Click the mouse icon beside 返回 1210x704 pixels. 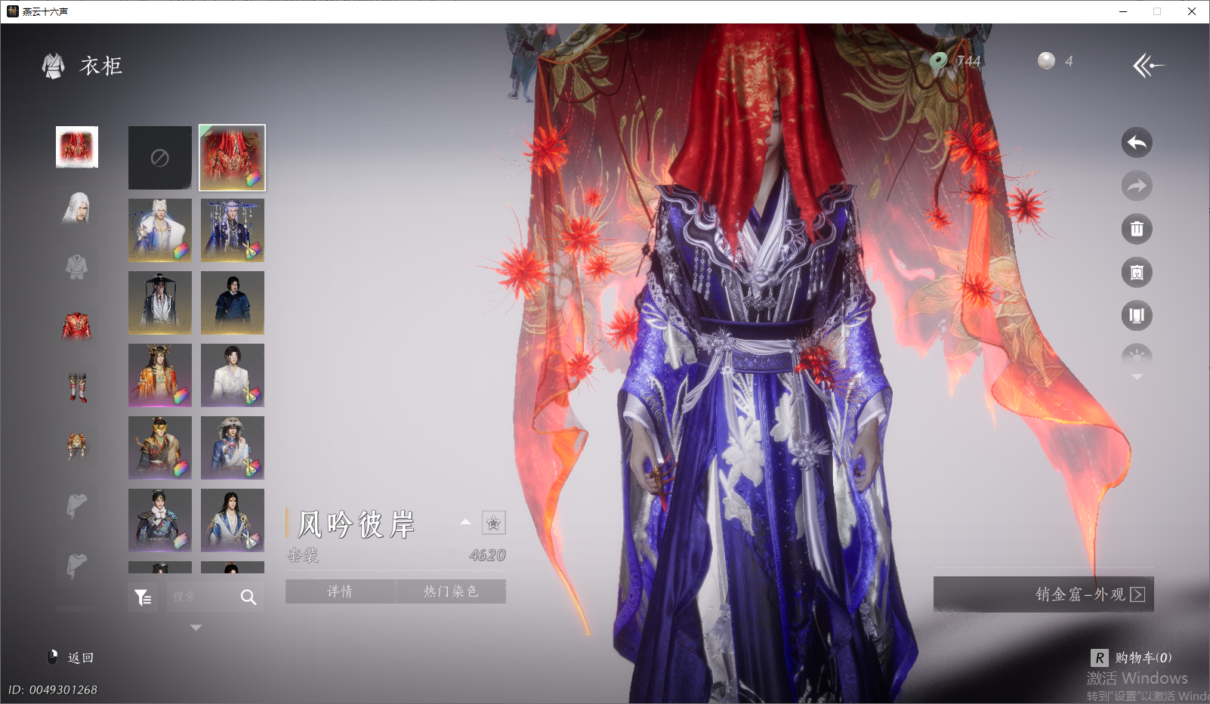pyautogui.click(x=52, y=657)
